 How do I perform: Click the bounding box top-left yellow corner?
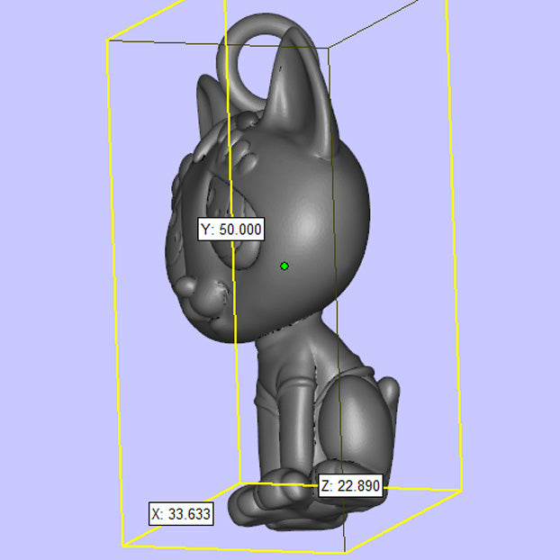108,40
